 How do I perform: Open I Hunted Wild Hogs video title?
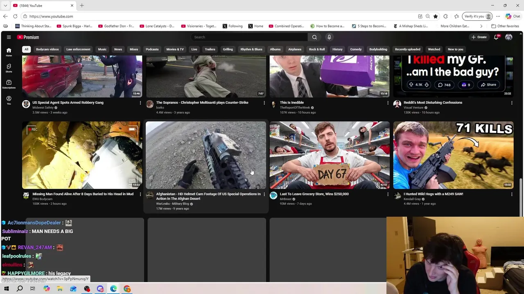pos(433,194)
